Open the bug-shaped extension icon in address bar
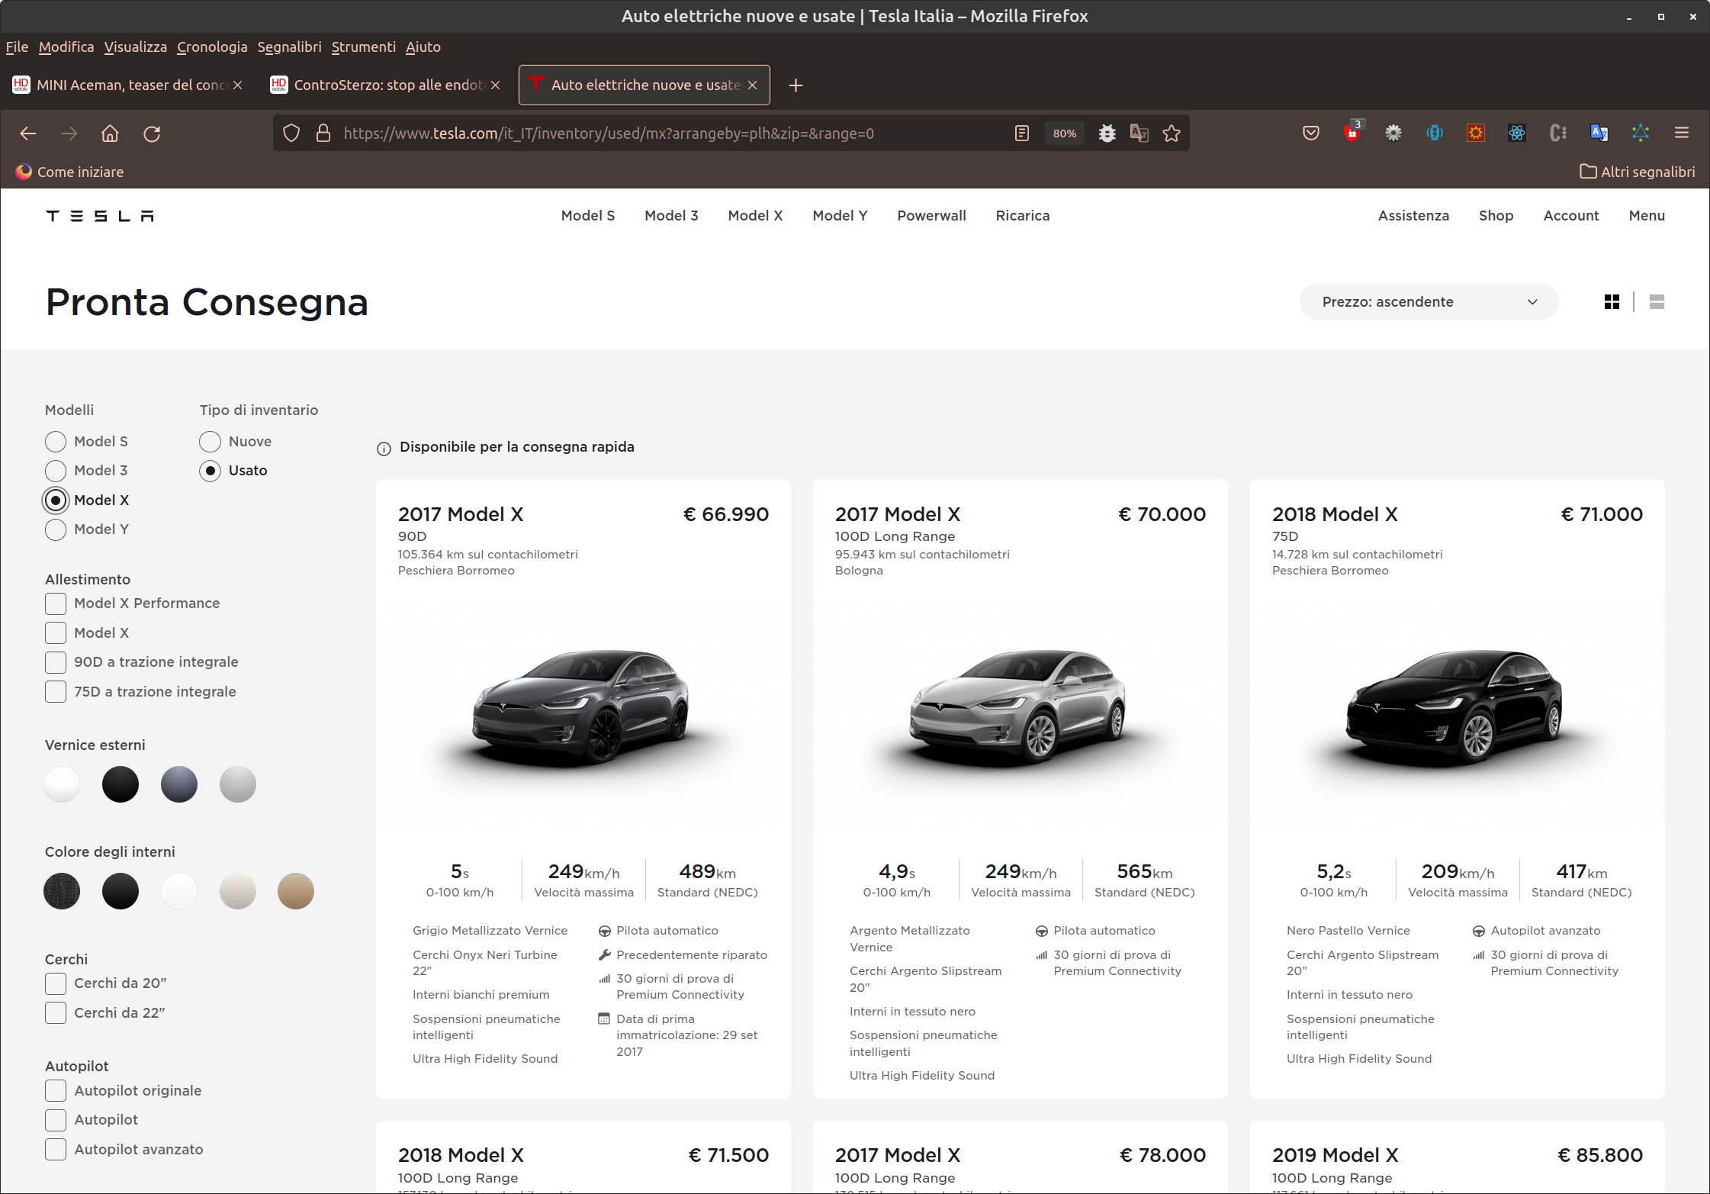 click(x=1107, y=134)
